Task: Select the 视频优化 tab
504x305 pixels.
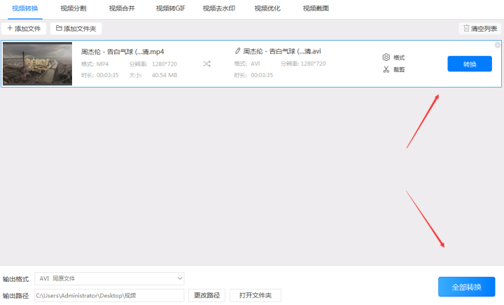Action: [x=267, y=8]
